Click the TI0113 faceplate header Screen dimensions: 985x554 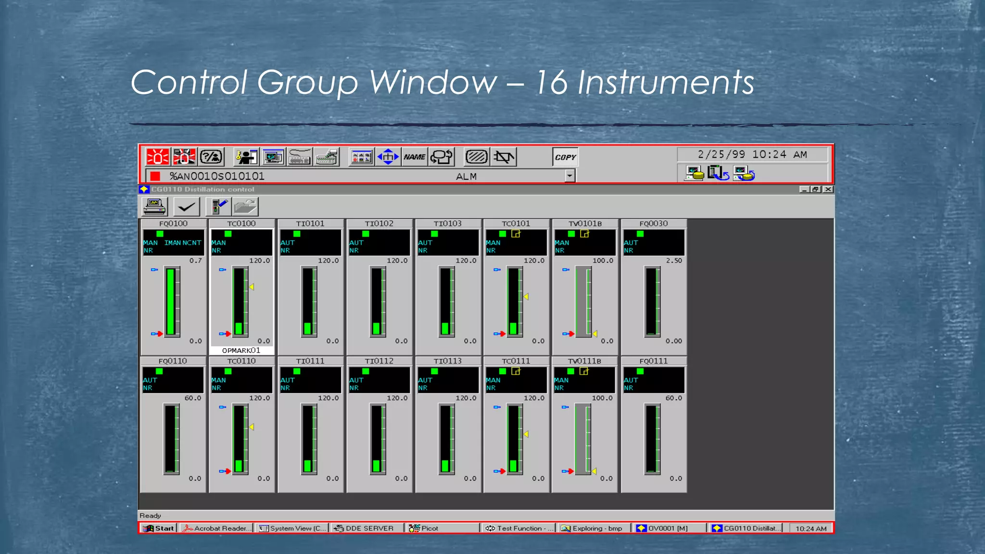pyautogui.click(x=447, y=361)
